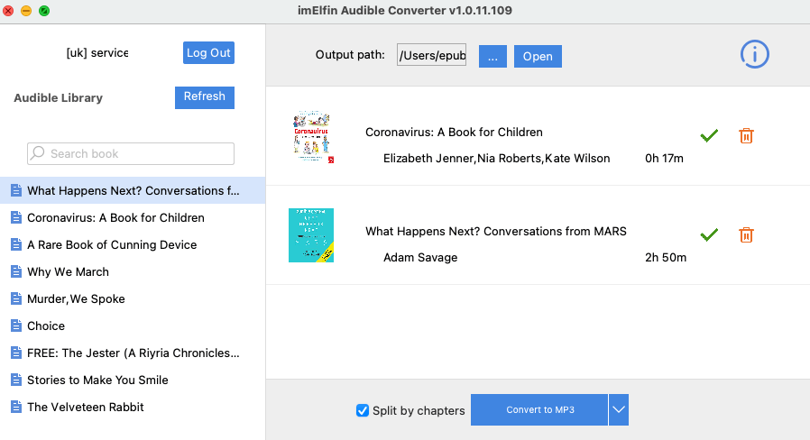Click author Adam Savage
This screenshot has height=440, width=810.
(420, 257)
